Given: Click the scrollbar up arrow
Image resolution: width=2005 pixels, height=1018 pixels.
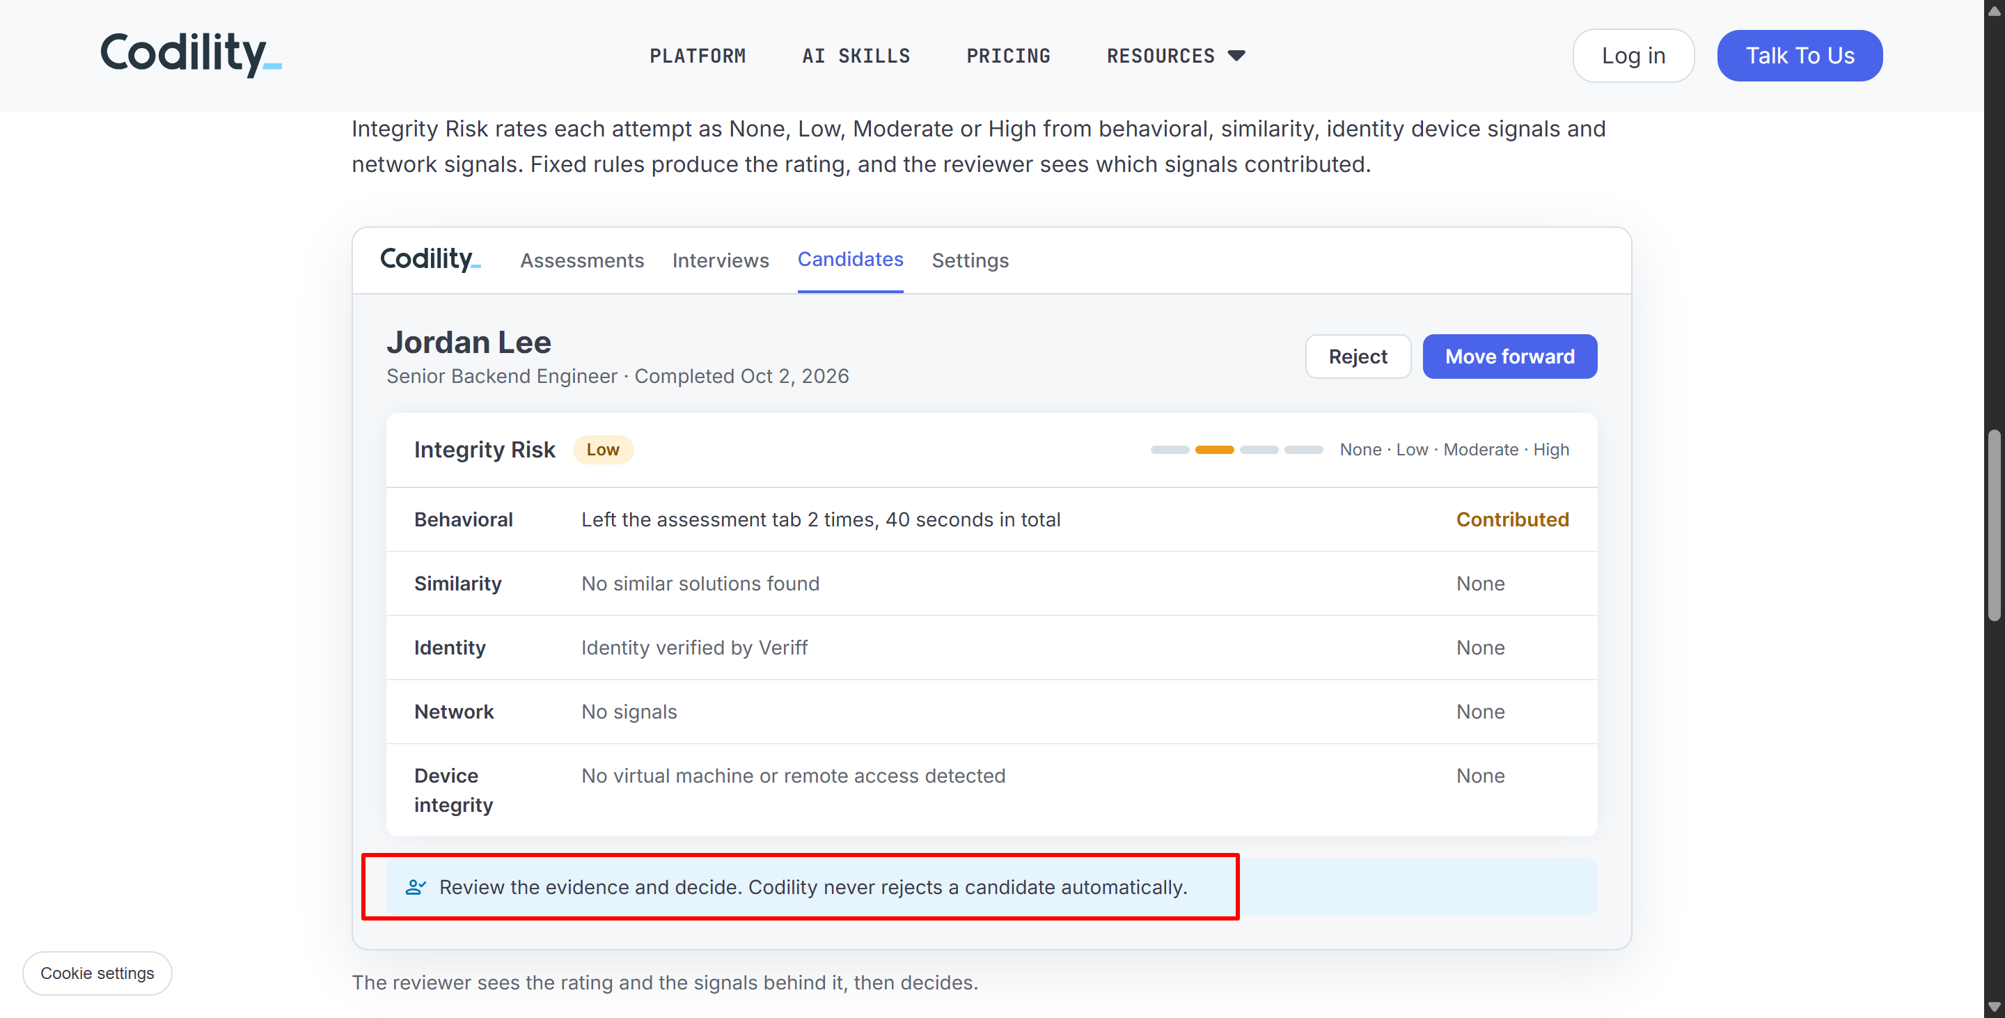Looking at the screenshot, I should [x=1994, y=11].
